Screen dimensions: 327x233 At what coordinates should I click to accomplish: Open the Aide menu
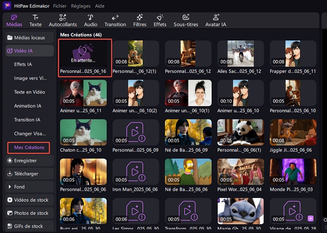coord(100,6)
